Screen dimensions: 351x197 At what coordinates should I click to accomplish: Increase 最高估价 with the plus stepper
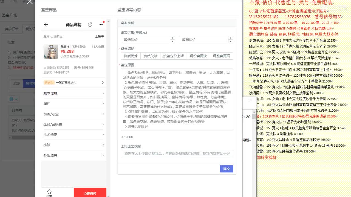[x=231, y=38]
